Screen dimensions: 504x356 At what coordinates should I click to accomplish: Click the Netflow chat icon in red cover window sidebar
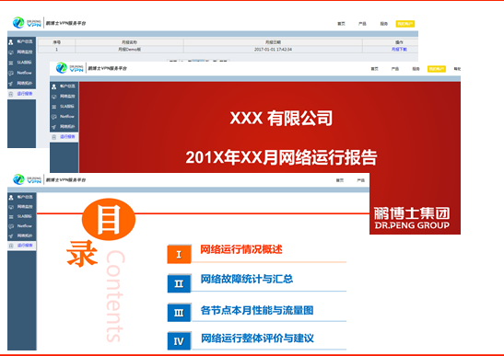click(x=54, y=117)
